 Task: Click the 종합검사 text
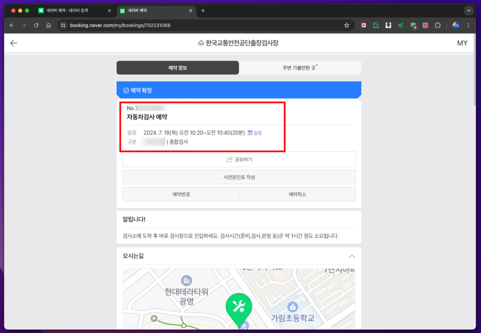pyautogui.click(x=179, y=142)
